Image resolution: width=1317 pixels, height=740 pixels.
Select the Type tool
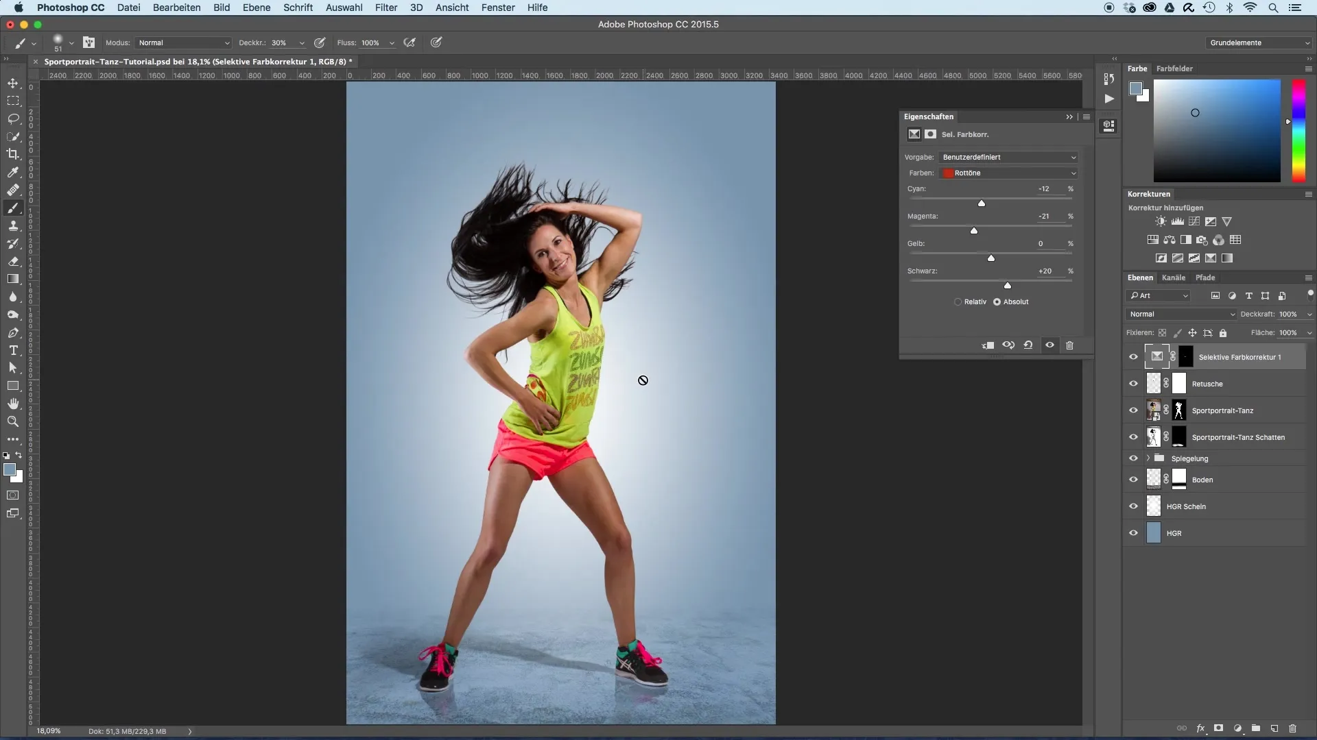coord(13,350)
